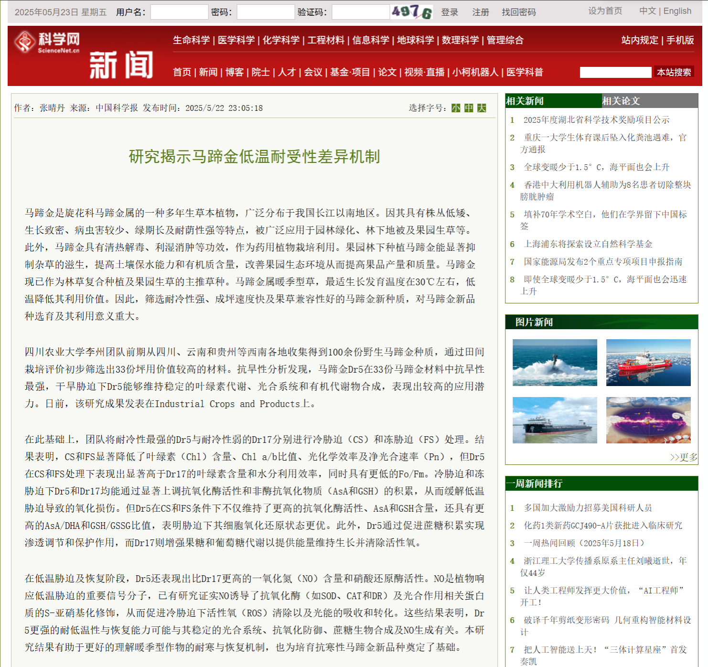
Task: Click 本站搜索 search button
Action: click(674, 72)
